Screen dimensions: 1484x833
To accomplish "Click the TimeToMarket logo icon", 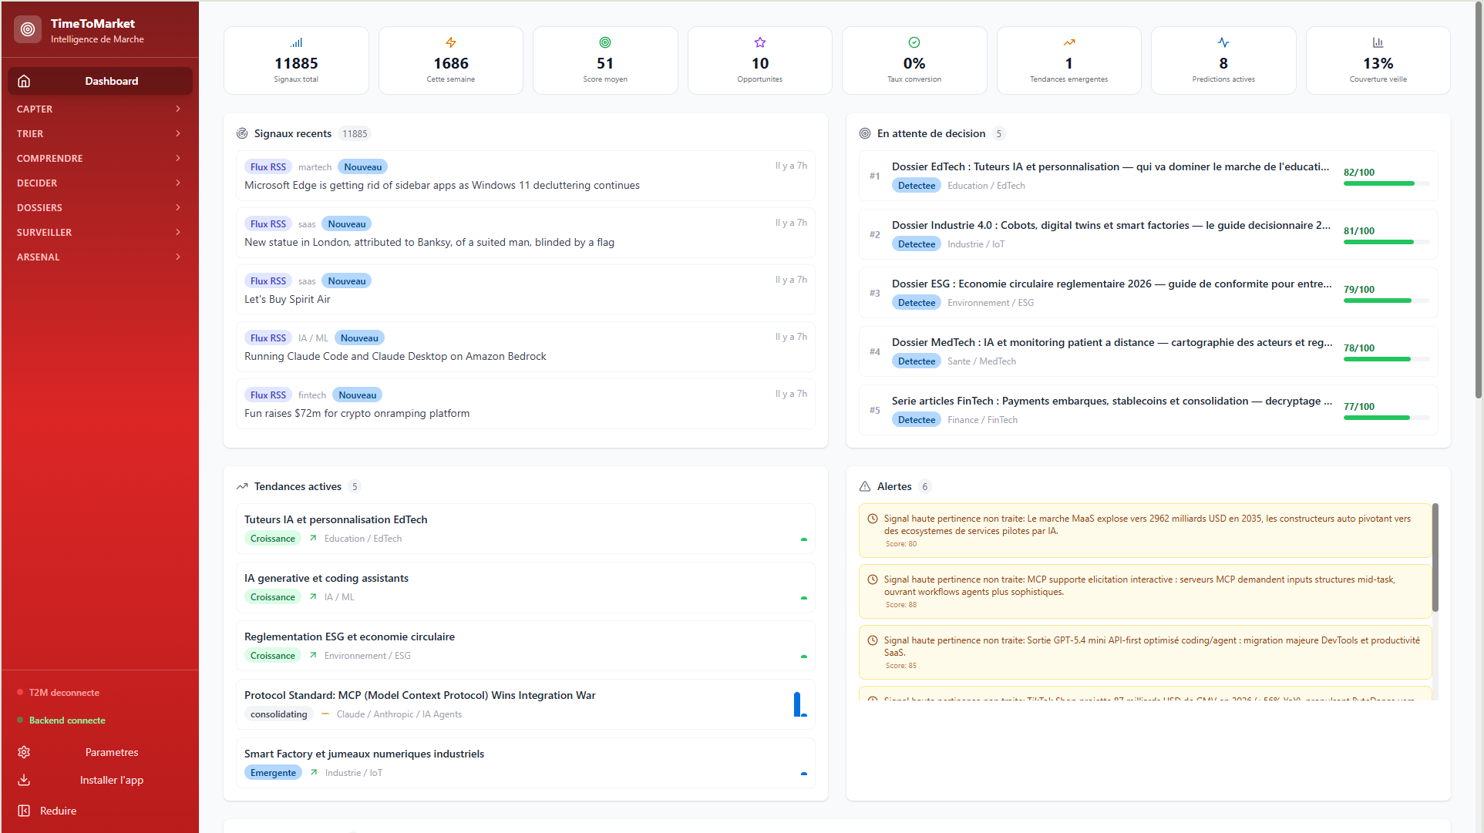I will (x=28, y=29).
